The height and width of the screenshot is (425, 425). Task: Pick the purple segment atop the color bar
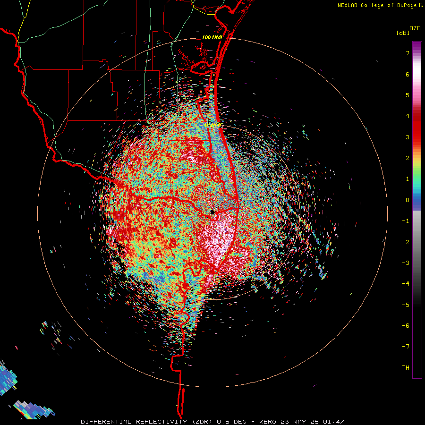417,45
